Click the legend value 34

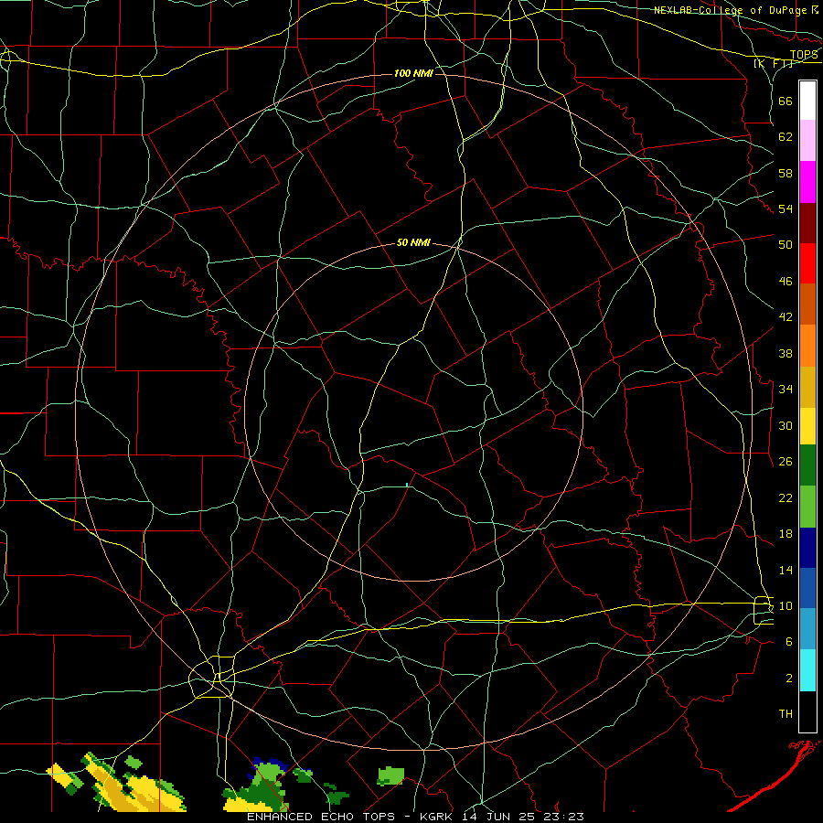[x=786, y=389]
